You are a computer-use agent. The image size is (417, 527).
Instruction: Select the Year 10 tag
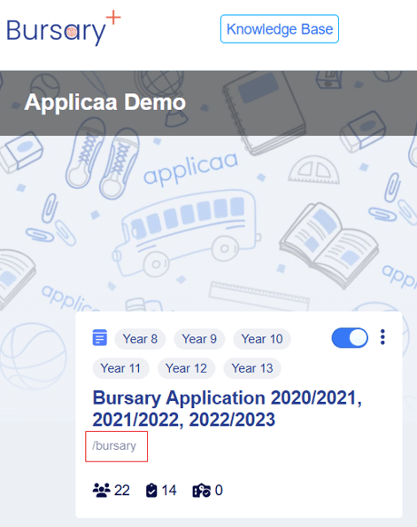(x=262, y=339)
